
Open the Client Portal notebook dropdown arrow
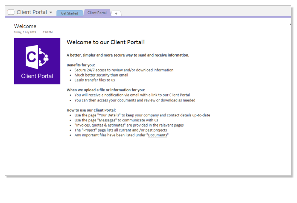[x=51, y=13]
